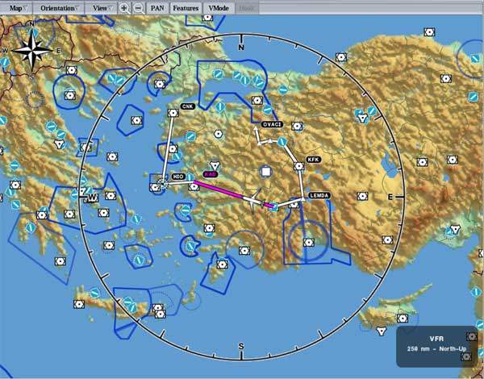Click the LEMDA waypoint label
This screenshot has height=379, width=484.
(x=319, y=196)
